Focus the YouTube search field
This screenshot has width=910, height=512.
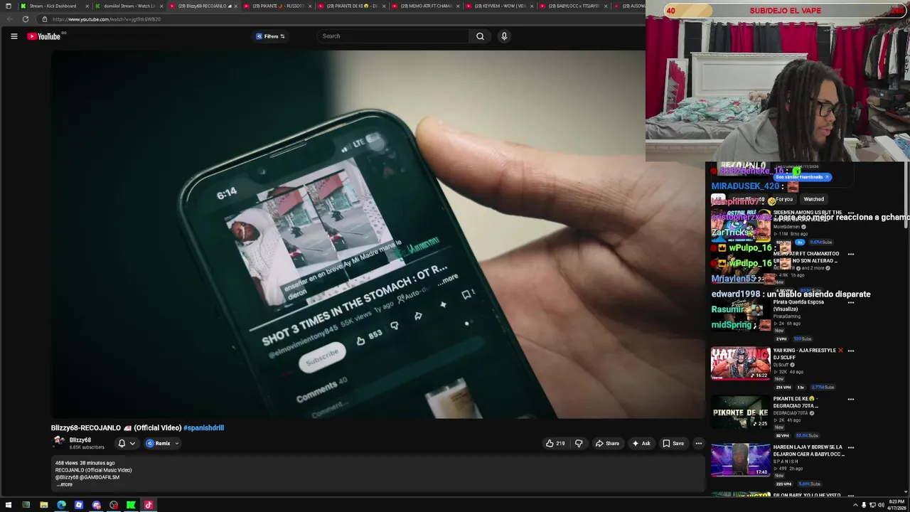click(x=393, y=36)
